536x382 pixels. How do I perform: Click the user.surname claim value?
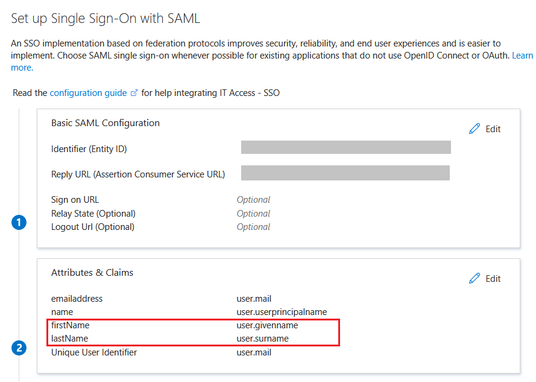[x=262, y=339]
